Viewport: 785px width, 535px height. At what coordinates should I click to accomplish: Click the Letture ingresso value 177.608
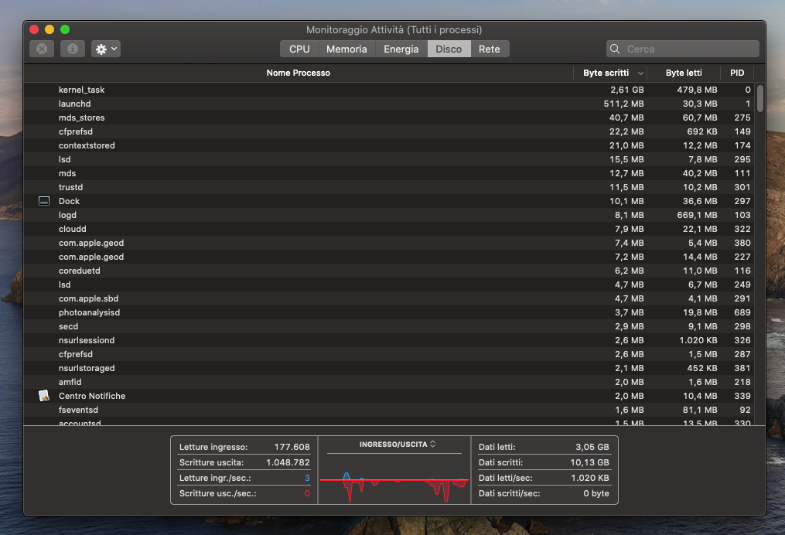click(x=292, y=447)
